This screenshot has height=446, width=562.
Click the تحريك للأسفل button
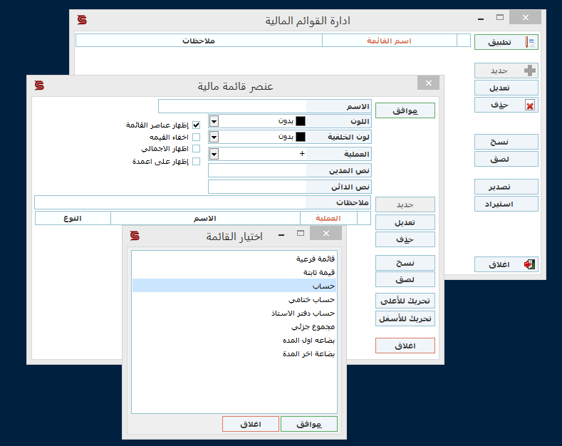point(405,318)
